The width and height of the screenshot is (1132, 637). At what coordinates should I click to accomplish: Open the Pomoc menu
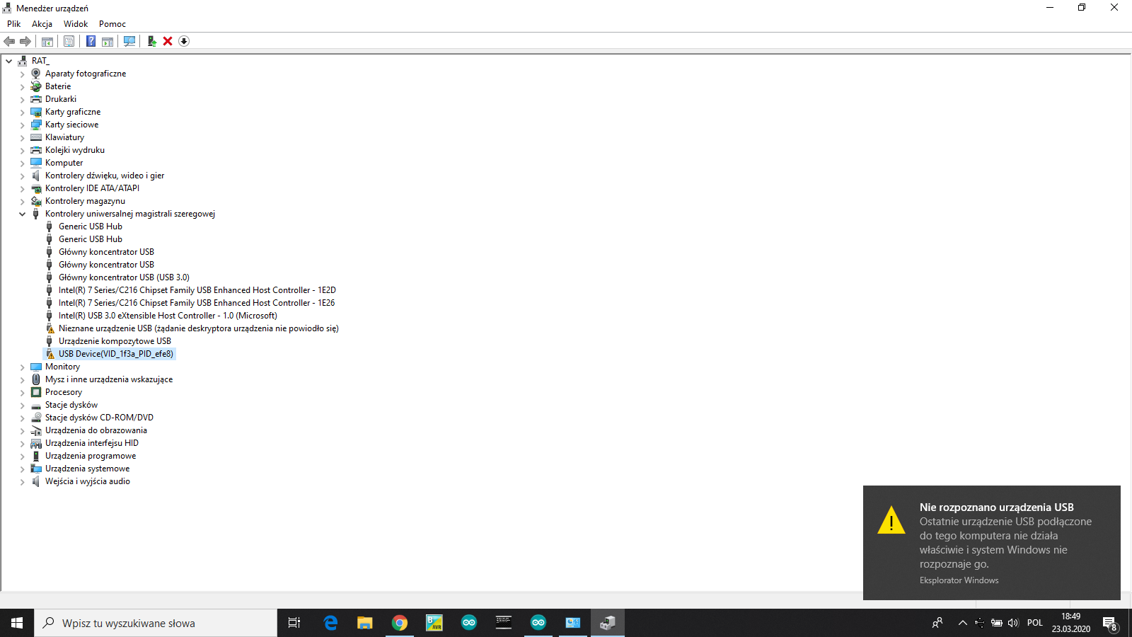point(112,24)
